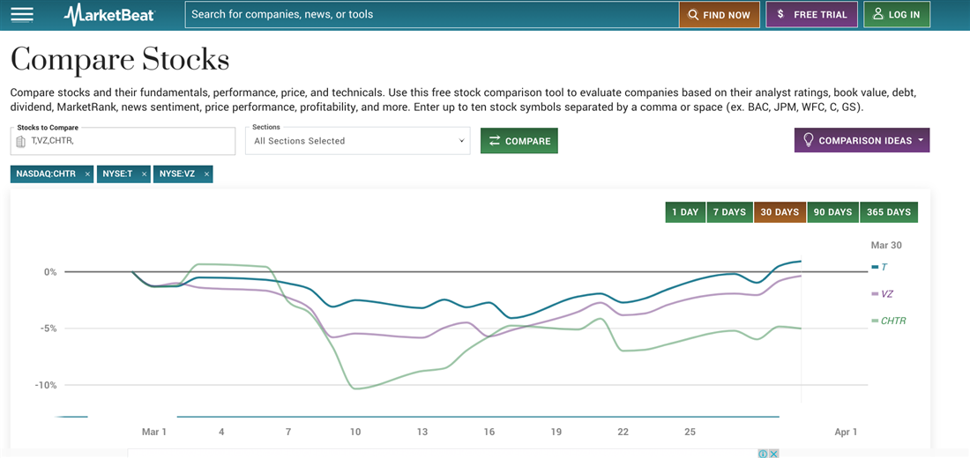Image resolution: width=970 pixels, height=458 pixels.
Task: Close the advertisement with X icon
Action: [774, 454]
